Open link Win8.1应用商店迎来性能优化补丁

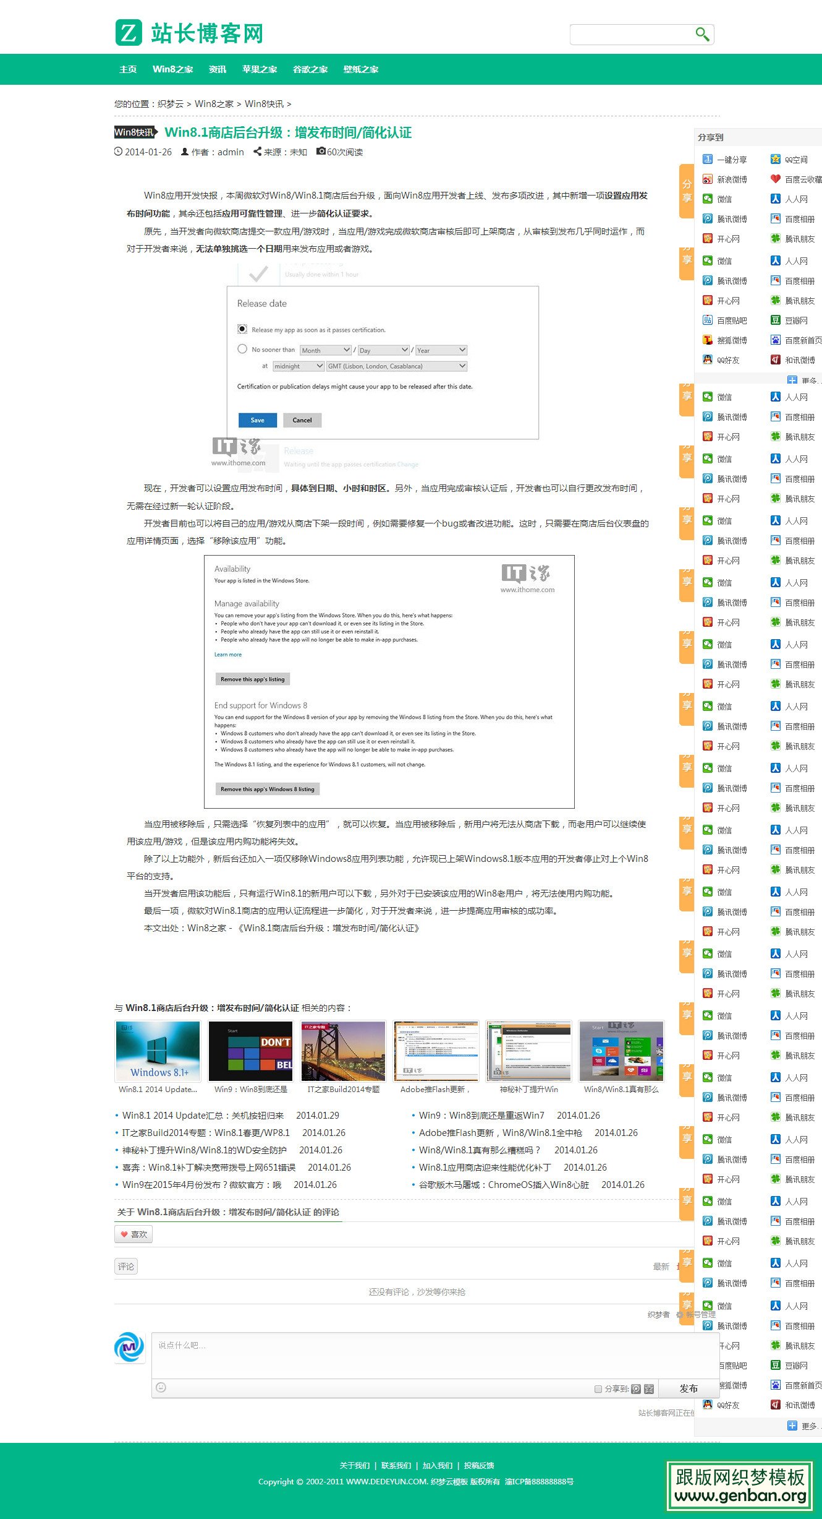(x=485, y=1168)
